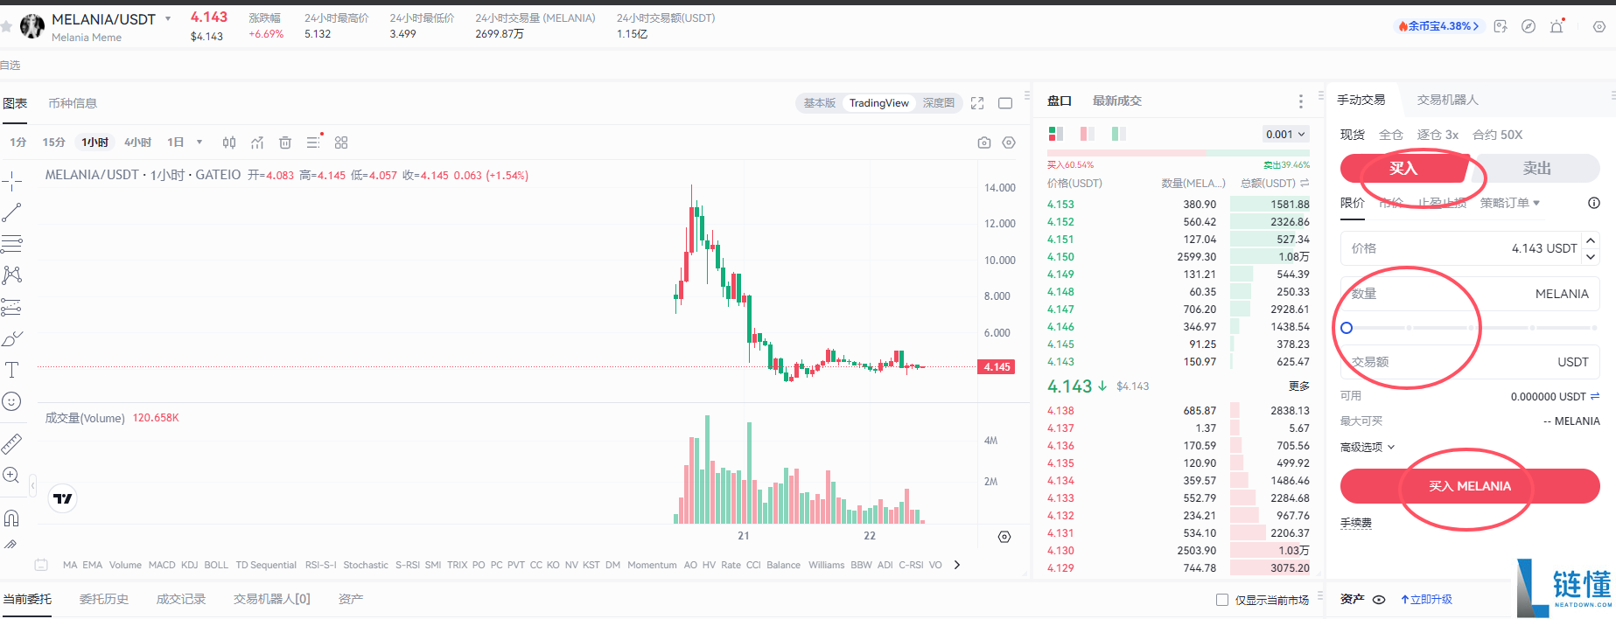Enable the show current market only checkbox
1616x619 pixels.
1222,600
